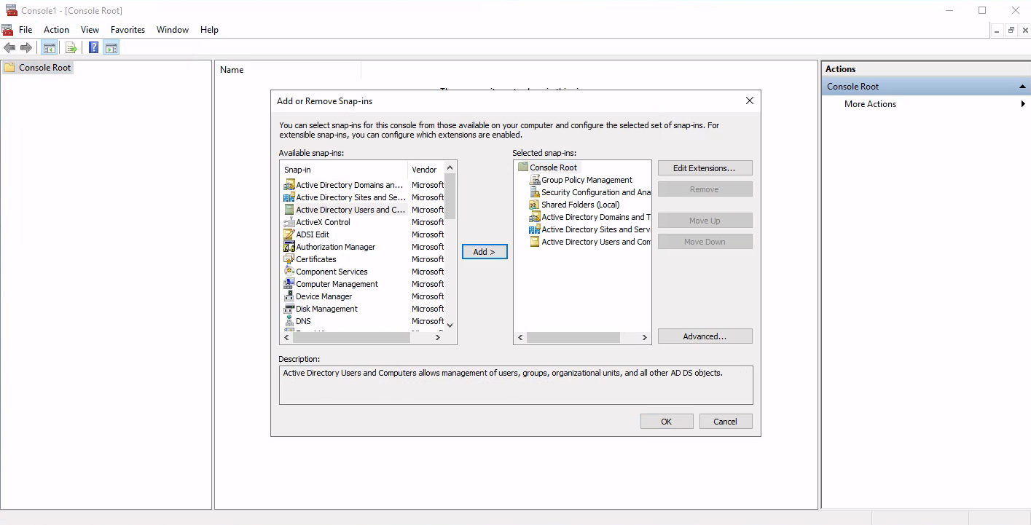
Task: Restore the inner console child window
Action: click(1011, 30)
